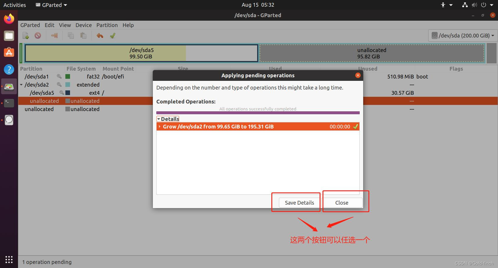Expand the Grow /dev/sda2 operation row
This screenshot has width=498, height=268.
coord(160,126)
